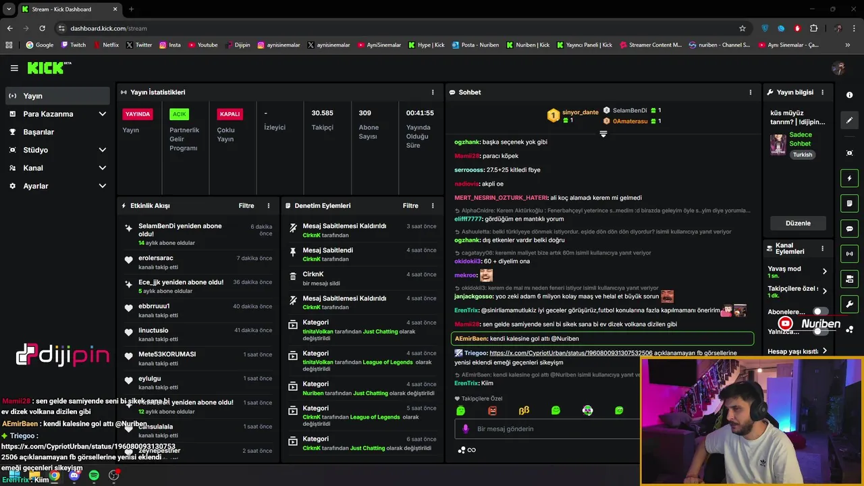
Task: Click the document icon in right rail
Action: coord(850,203)
